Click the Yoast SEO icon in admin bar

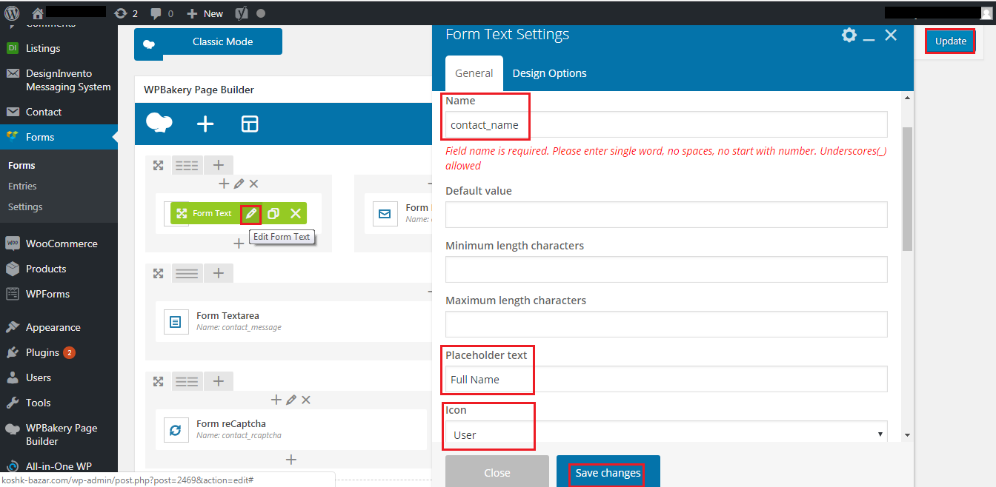[241, 13]
